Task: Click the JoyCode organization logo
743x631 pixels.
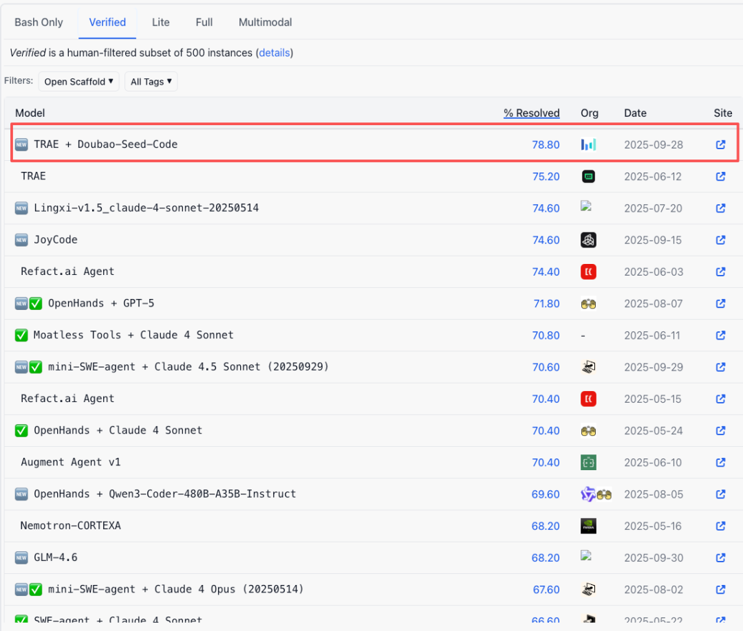Action: [x=588, y=240]
